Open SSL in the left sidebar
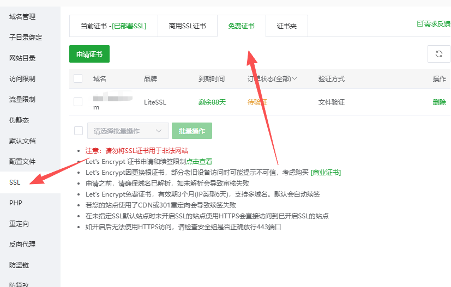Viewport: 451px width, 287px height. tap(15, 182)
